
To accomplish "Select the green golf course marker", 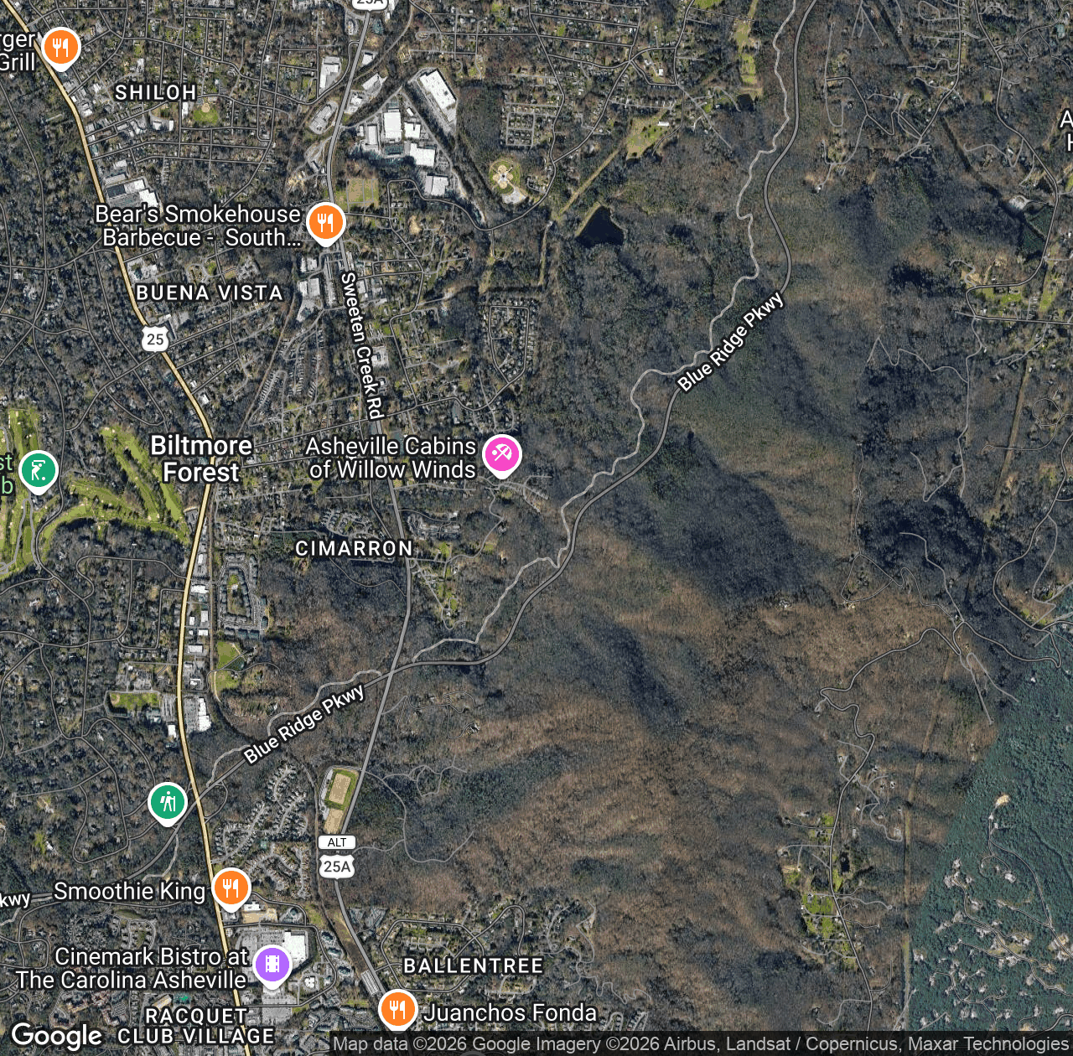I will [x=38, y=472].
